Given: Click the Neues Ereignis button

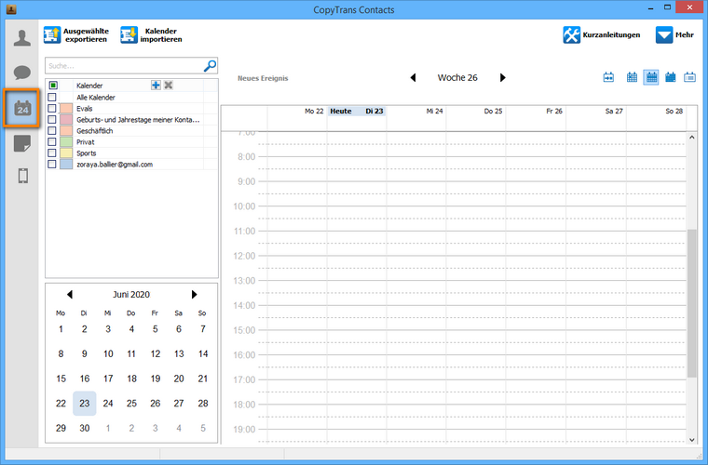Looking at the screenshot, I should pyautogui.click(x=263, y=78).
